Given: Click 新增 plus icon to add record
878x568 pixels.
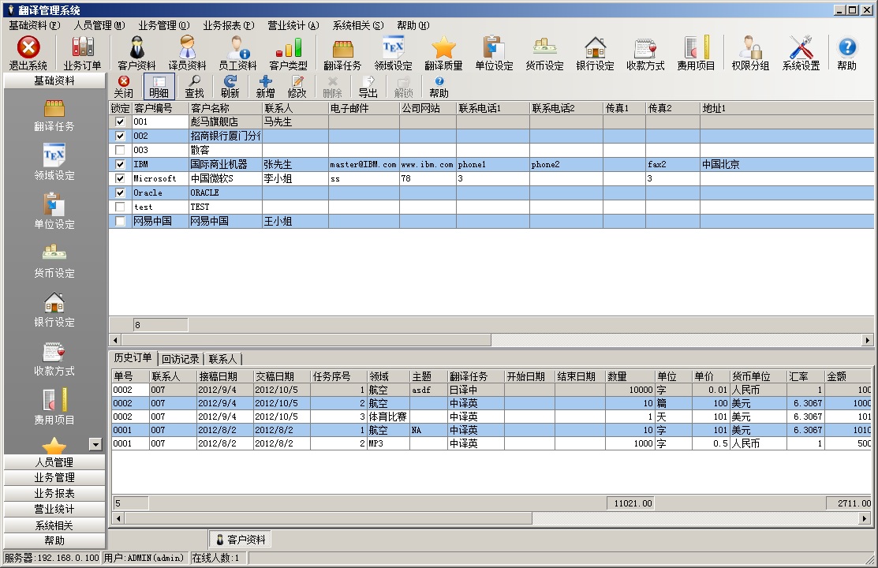Looking at the screenshot, I should (x=266, y=82).
